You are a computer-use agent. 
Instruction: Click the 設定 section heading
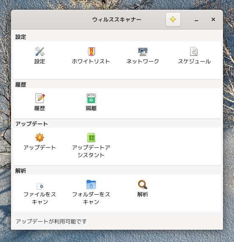tap(21, 37)
